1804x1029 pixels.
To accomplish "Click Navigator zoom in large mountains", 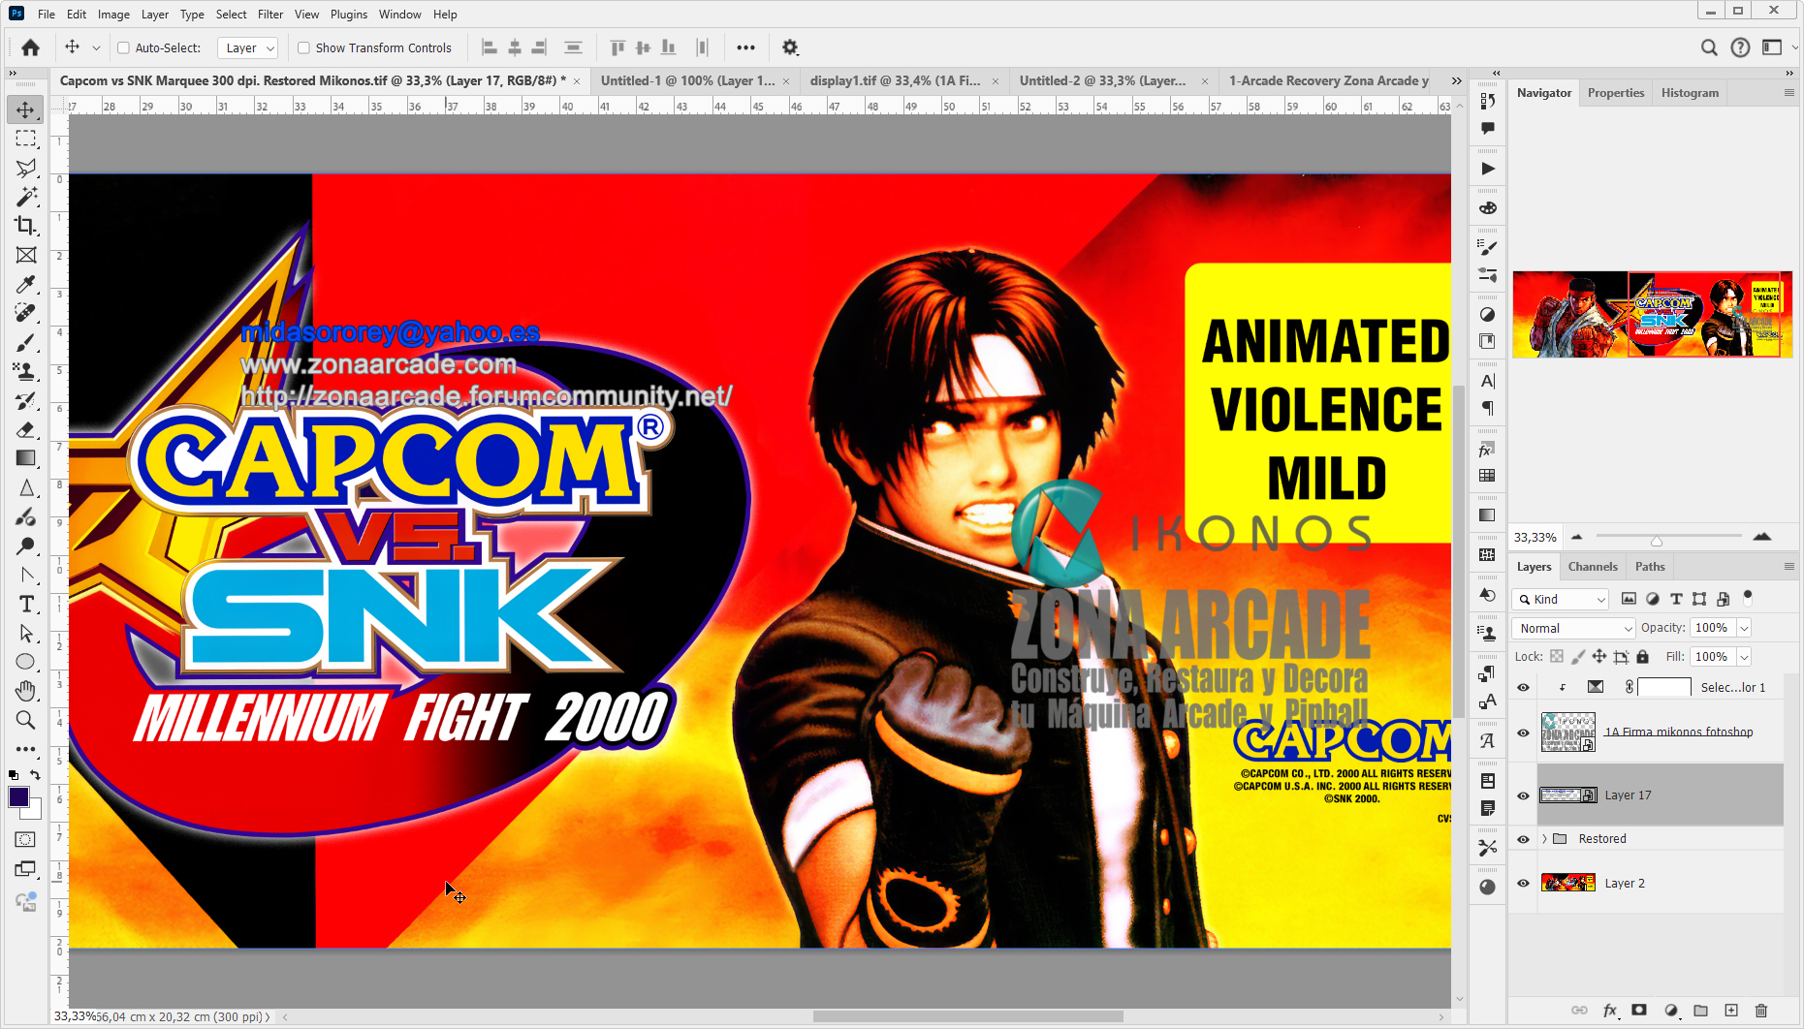I will pos(1762,537).
